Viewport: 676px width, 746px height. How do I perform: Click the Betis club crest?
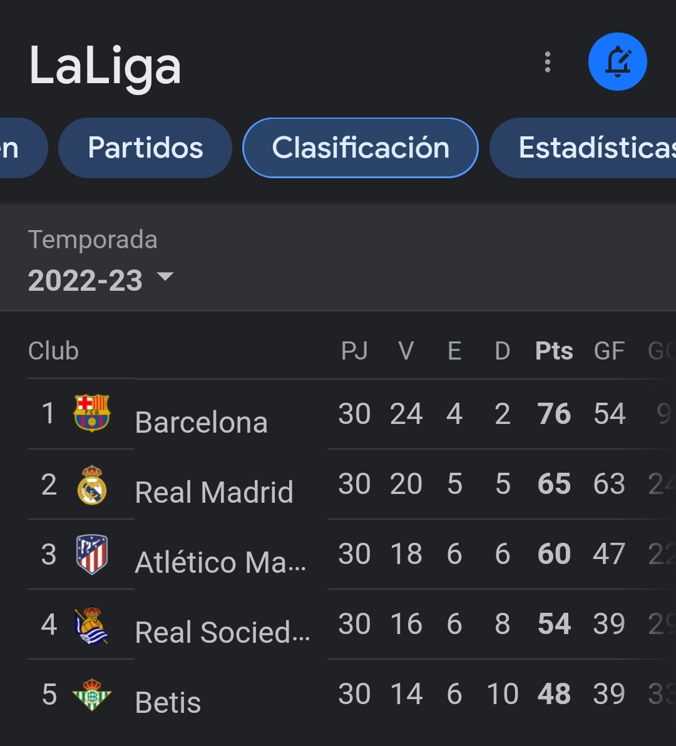point(92,695)
